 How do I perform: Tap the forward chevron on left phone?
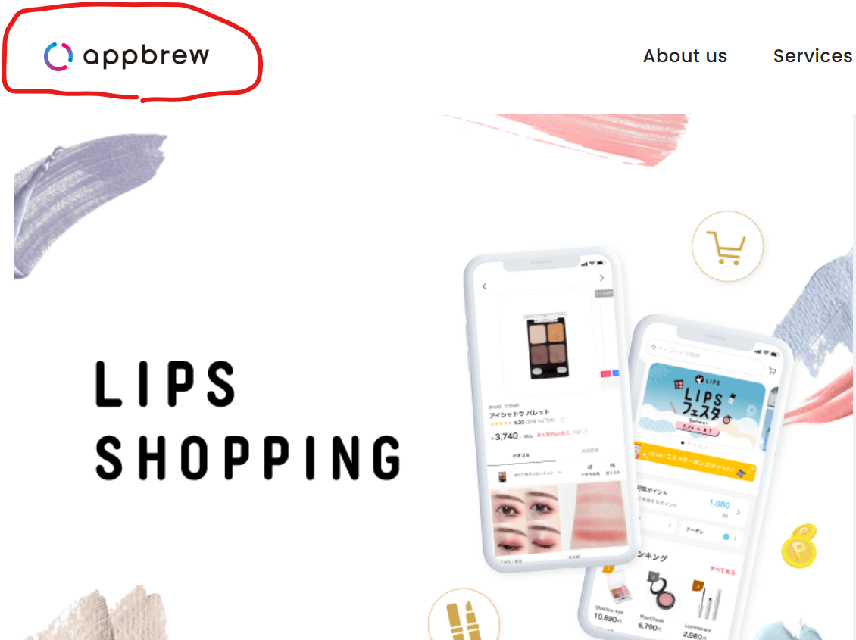tap(601, 278)
